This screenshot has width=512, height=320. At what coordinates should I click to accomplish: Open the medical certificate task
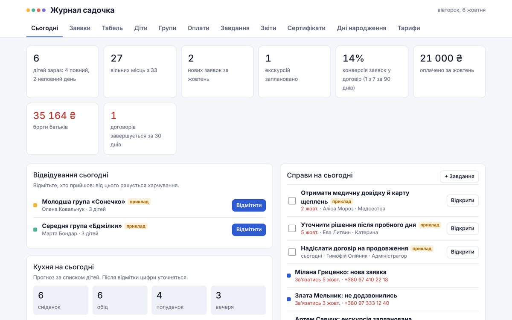tap(463, 201)
